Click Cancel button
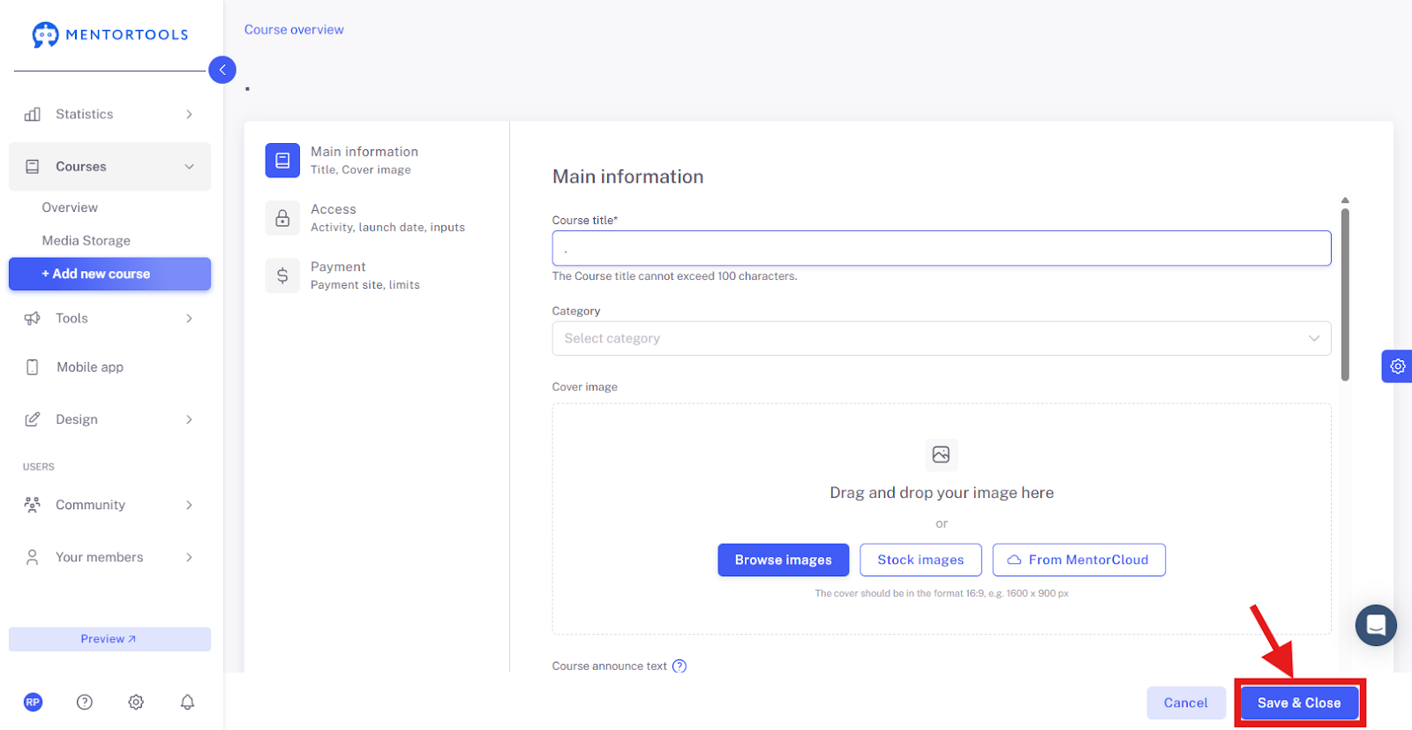The height and width of the screenshot is (730, 1412). coord(1185,703)
